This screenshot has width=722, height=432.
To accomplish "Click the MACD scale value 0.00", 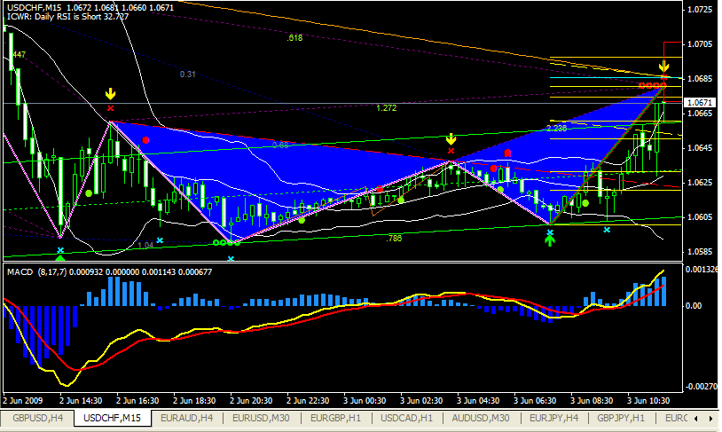I will [x=694, y=306].
